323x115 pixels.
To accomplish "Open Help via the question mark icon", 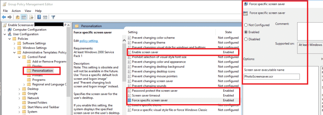I will click(x=39, y=17).
